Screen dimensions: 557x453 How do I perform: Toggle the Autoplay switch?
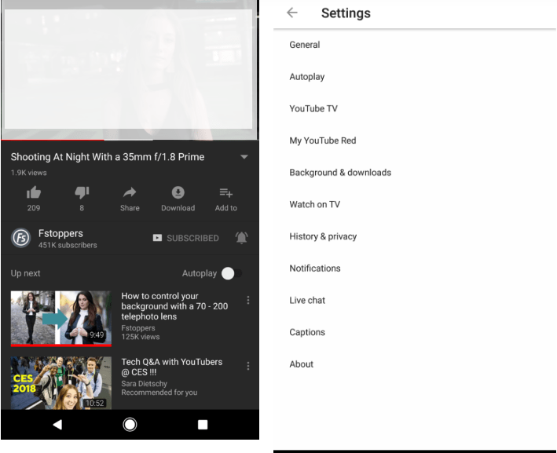232,273
